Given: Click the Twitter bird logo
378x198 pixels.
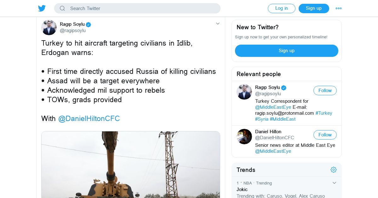Looking at the screenshot, I should tap(42, 8).
